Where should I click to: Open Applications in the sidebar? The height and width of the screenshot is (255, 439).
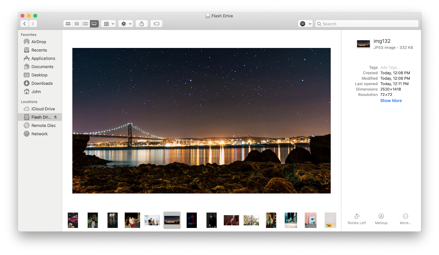pyautogui.click(x=40, y=59)
